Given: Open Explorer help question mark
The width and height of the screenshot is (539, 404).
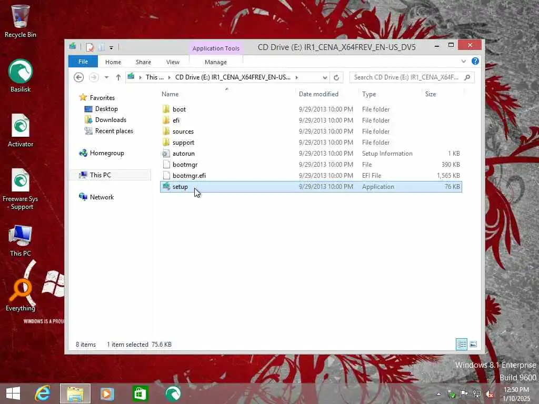Looking at the screenshot, I should tap(475, 61).
